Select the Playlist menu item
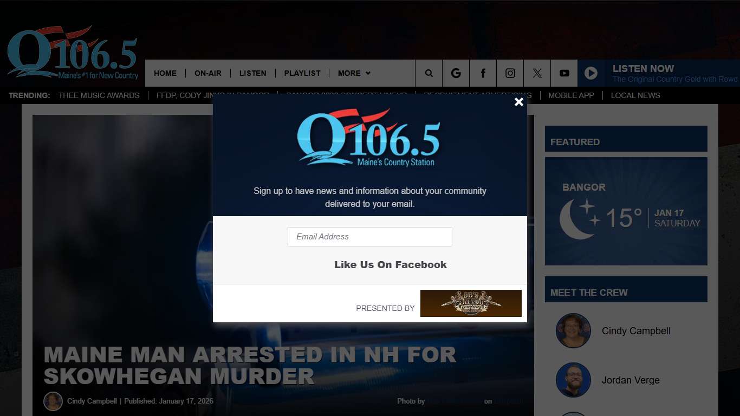This screenshot has height=416, width=740. point(302,73)
